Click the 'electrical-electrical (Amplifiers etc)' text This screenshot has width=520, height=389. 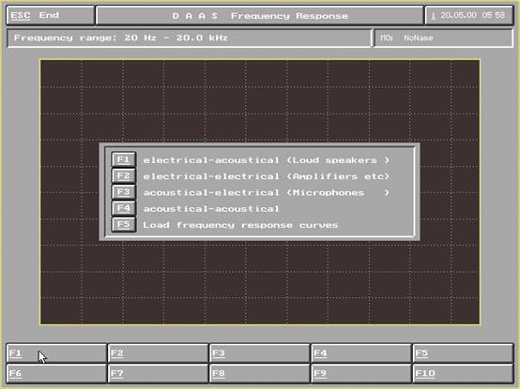pos(266,176)
